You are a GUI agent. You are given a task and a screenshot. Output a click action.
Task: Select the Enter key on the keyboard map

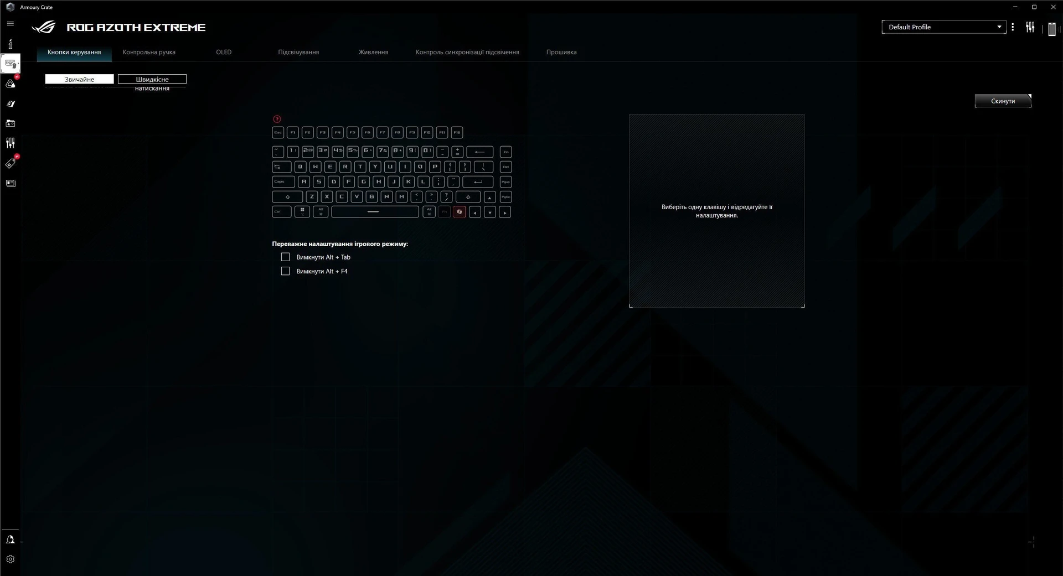pos(478,181)
